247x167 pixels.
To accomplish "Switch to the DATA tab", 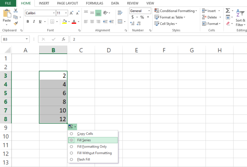I will click(x=115, y=3).
